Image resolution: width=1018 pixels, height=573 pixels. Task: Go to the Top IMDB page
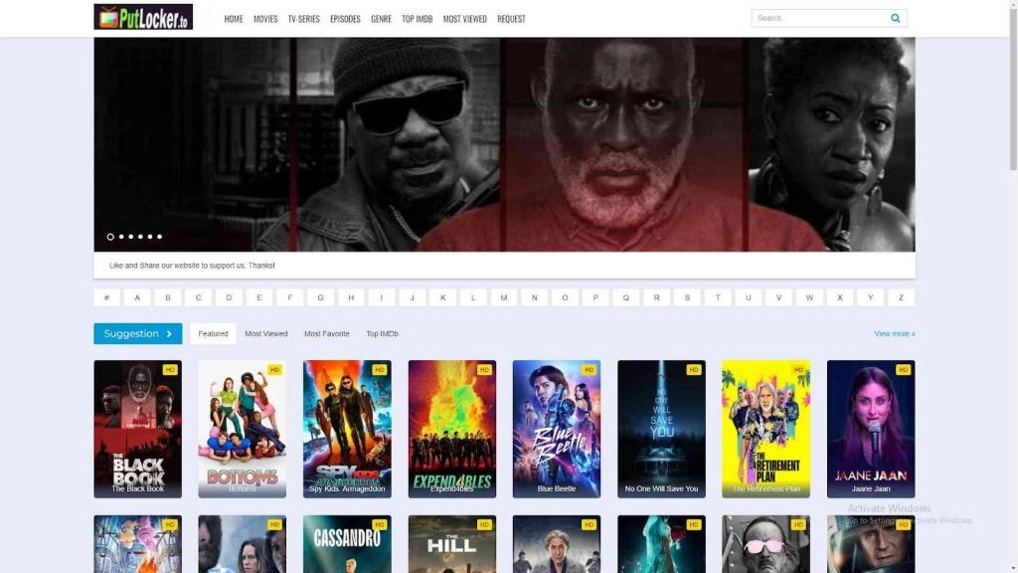pyautogui.click(x=417, y=19)
